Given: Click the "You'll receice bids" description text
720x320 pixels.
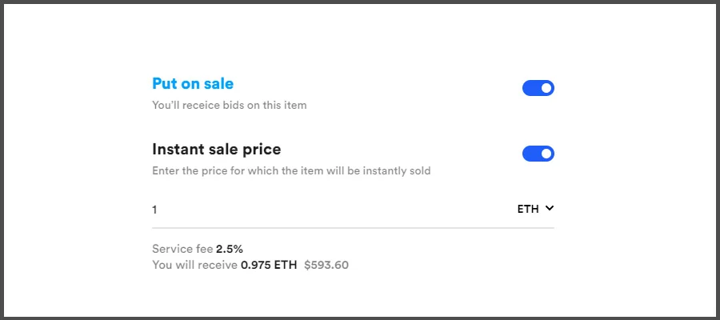Looking at the screenshot, I should 229,105.
